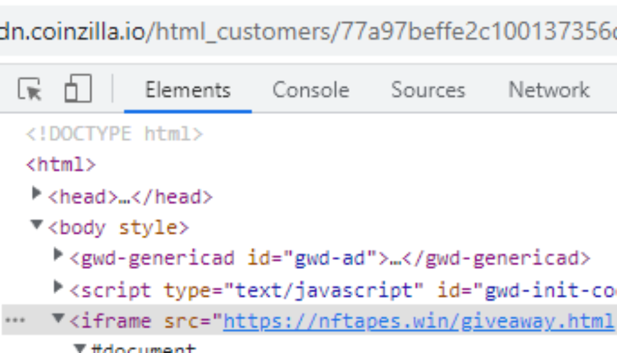
Task: Collapse the <body style> node arrow
Action: pyautogui.click(x=38, y=225)
